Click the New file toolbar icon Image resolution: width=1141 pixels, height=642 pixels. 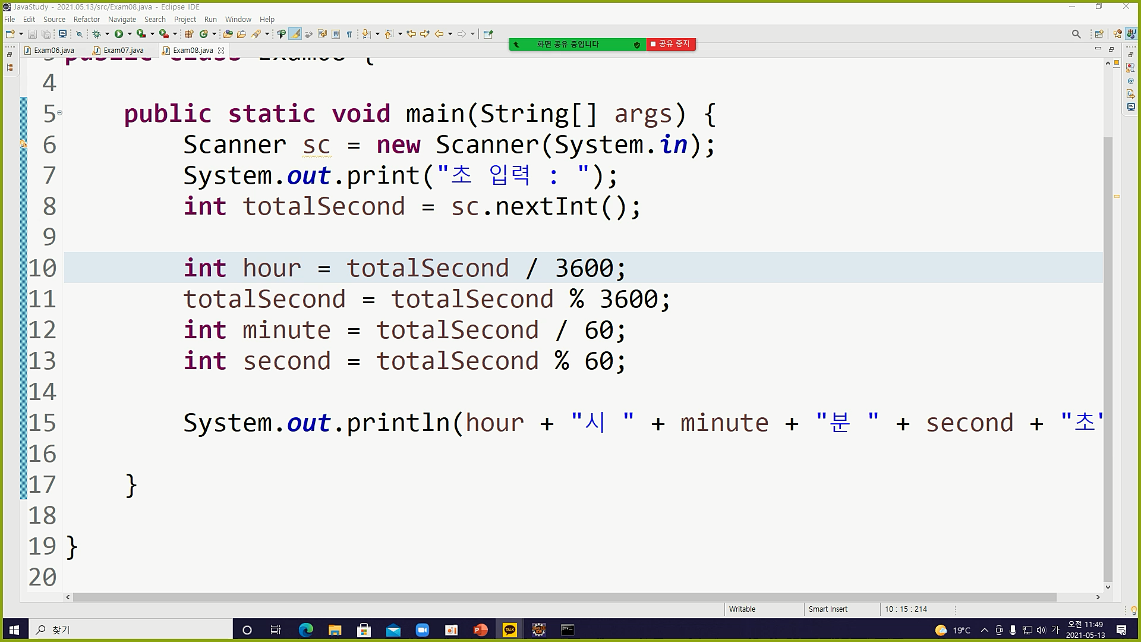click(10, 34)
